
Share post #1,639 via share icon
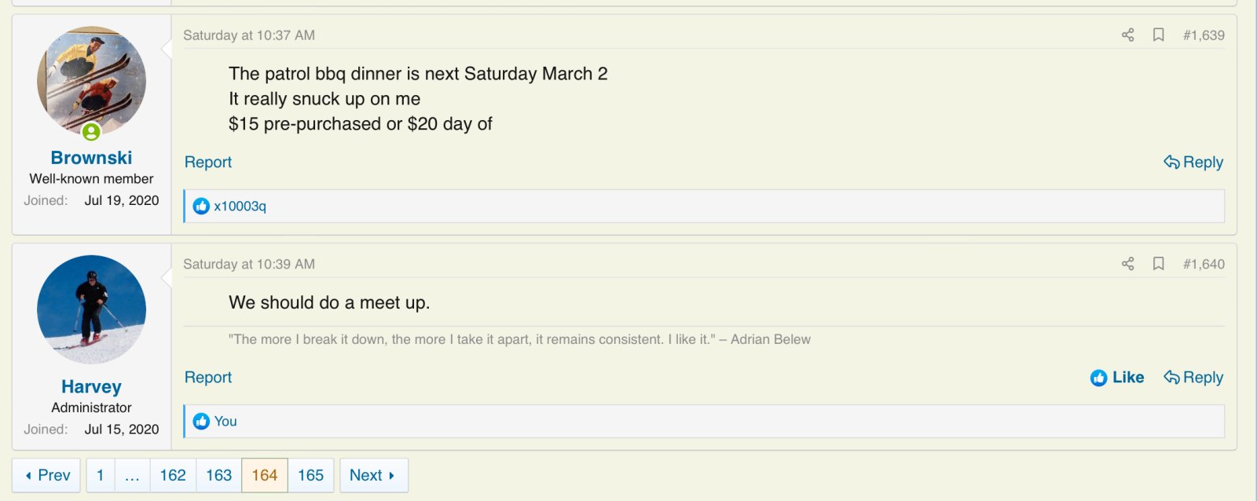tap(1127, 35)
